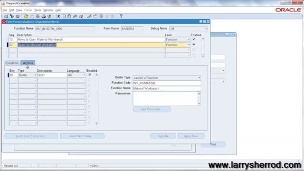This screenshot has height=171, width=304.
Task: Open upper dropdown arrow in background window
Action: click(x=223, y=71)
